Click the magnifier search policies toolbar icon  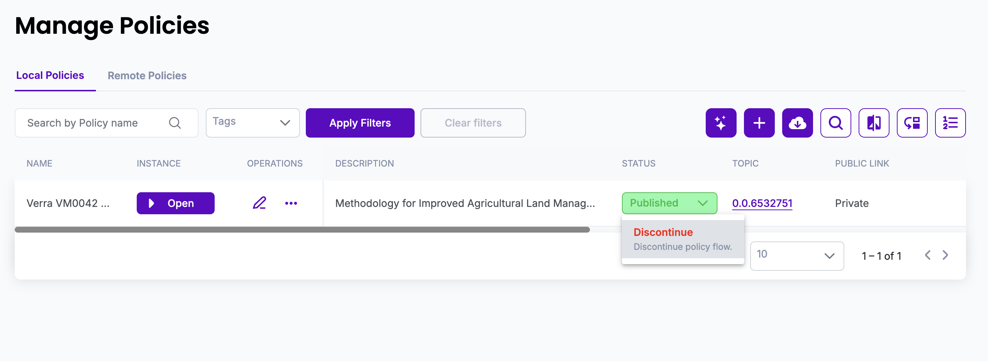tap(835, 123)
